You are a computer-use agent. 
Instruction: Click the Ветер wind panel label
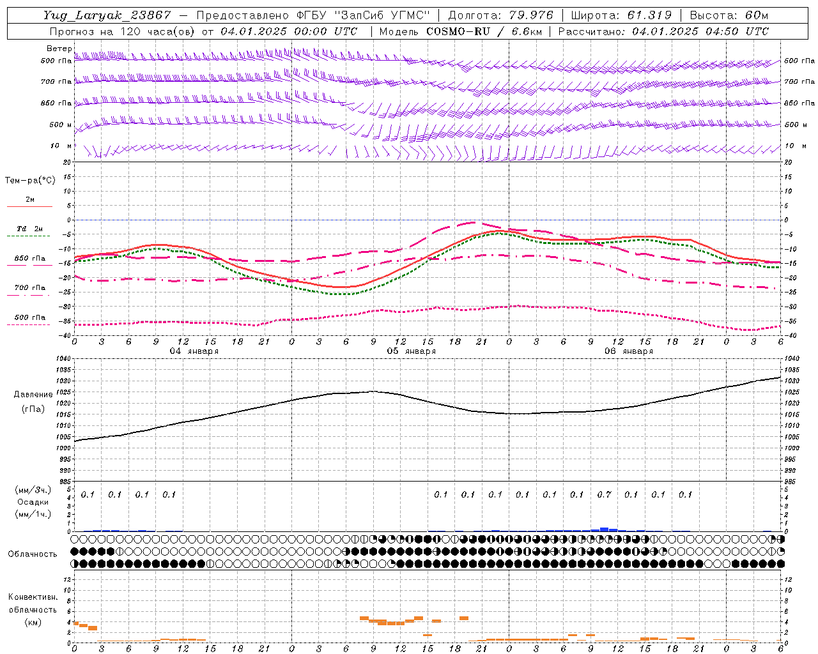pyautogui.click(x=59, y=49)
